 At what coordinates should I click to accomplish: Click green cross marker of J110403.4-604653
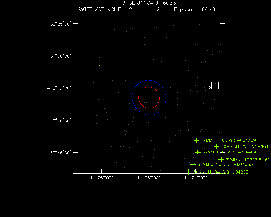(193, 164)
